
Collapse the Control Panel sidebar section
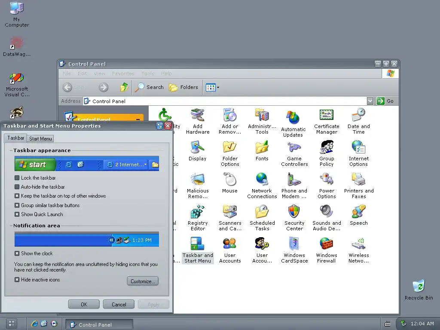138,119
